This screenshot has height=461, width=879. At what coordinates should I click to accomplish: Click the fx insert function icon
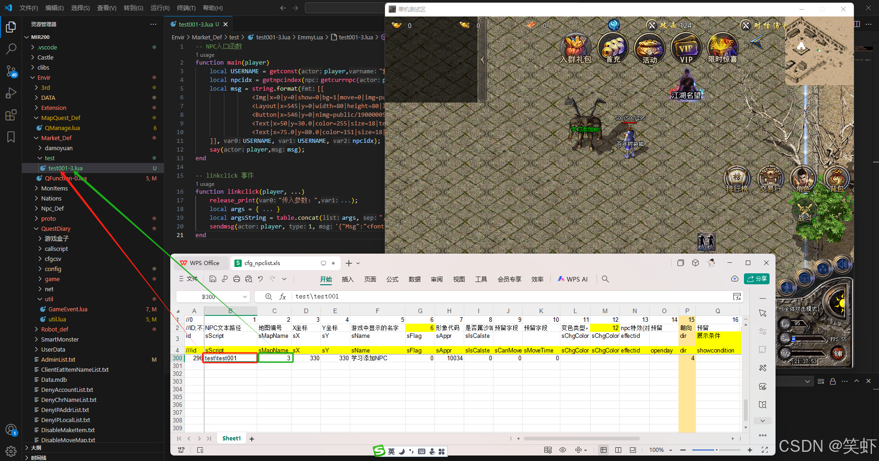(282, 297)
